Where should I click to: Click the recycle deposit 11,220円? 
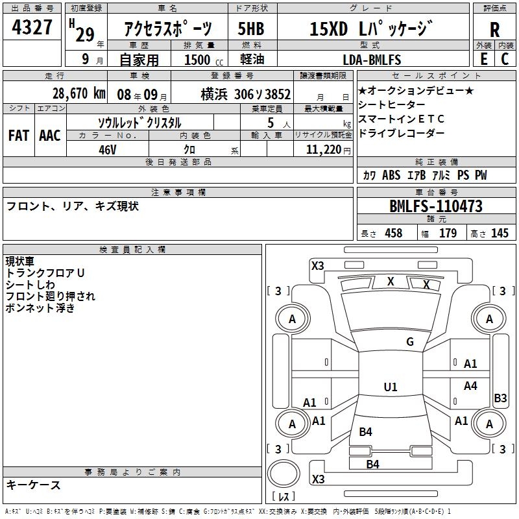point(328,150)
